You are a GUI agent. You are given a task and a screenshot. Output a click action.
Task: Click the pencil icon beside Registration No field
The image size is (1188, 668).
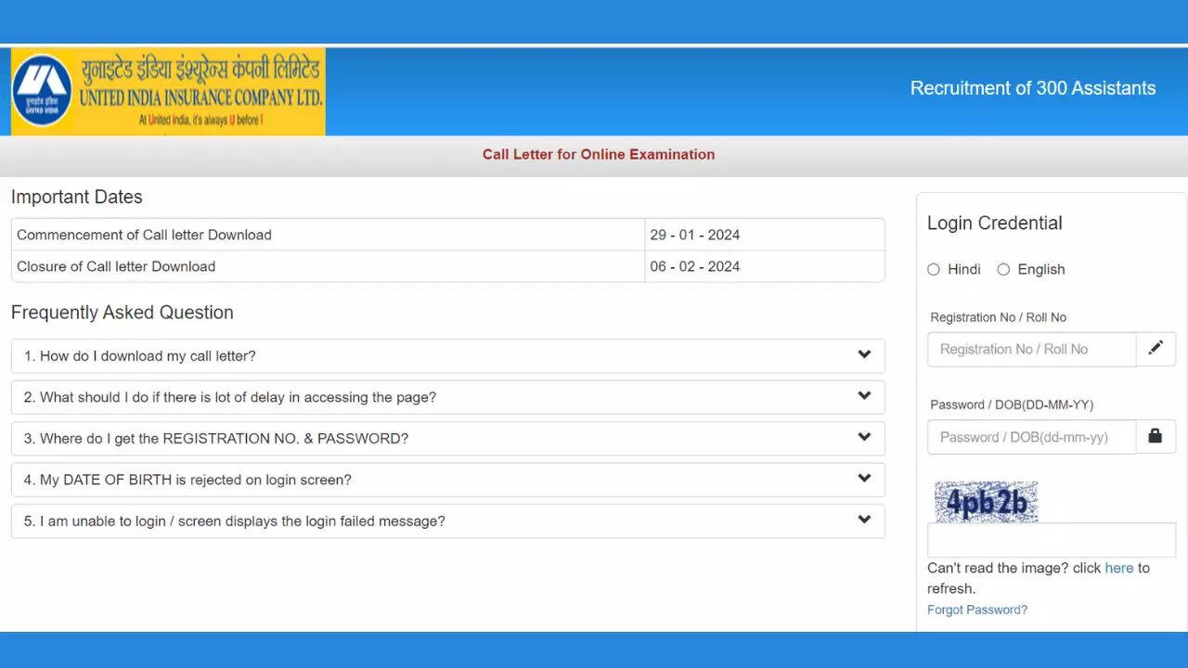[1156, 348]
